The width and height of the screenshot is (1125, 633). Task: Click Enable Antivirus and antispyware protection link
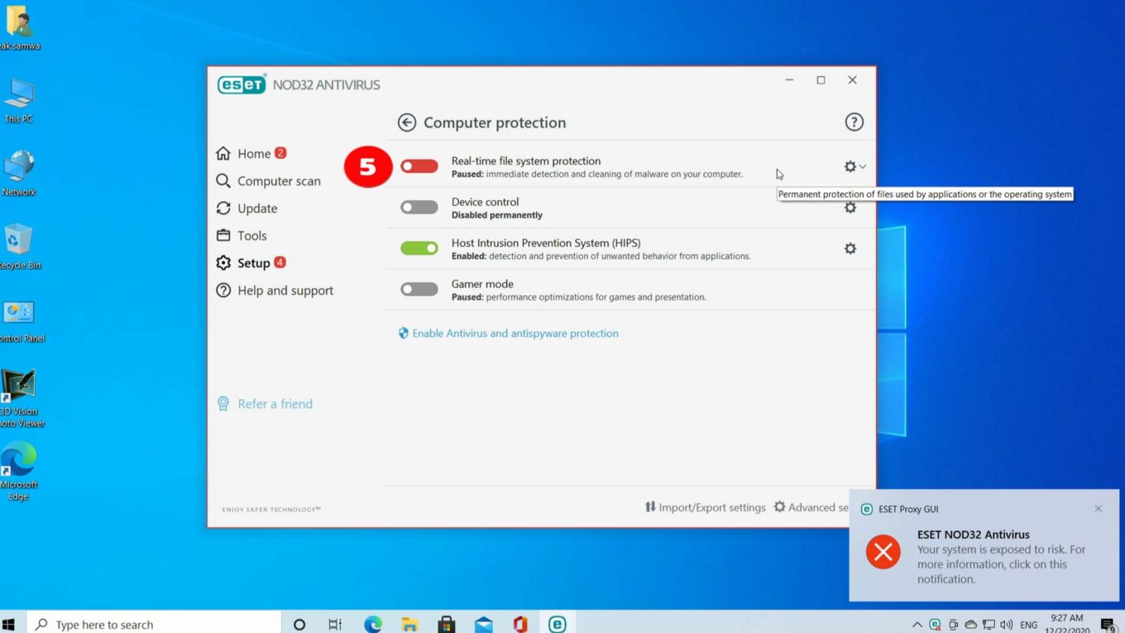coord(508,333)
